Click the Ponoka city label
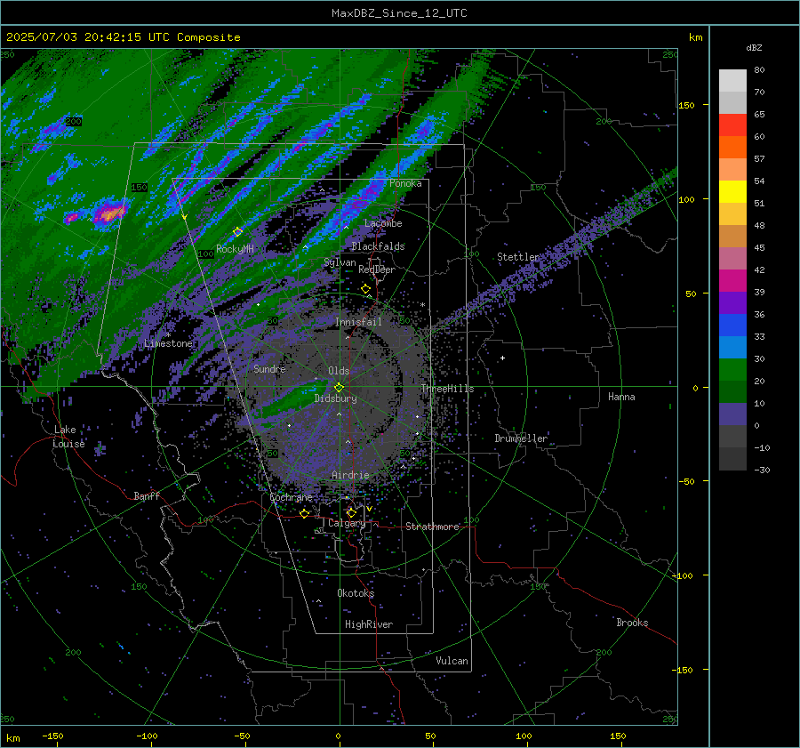800x748 pixels. tap(405, 183)
